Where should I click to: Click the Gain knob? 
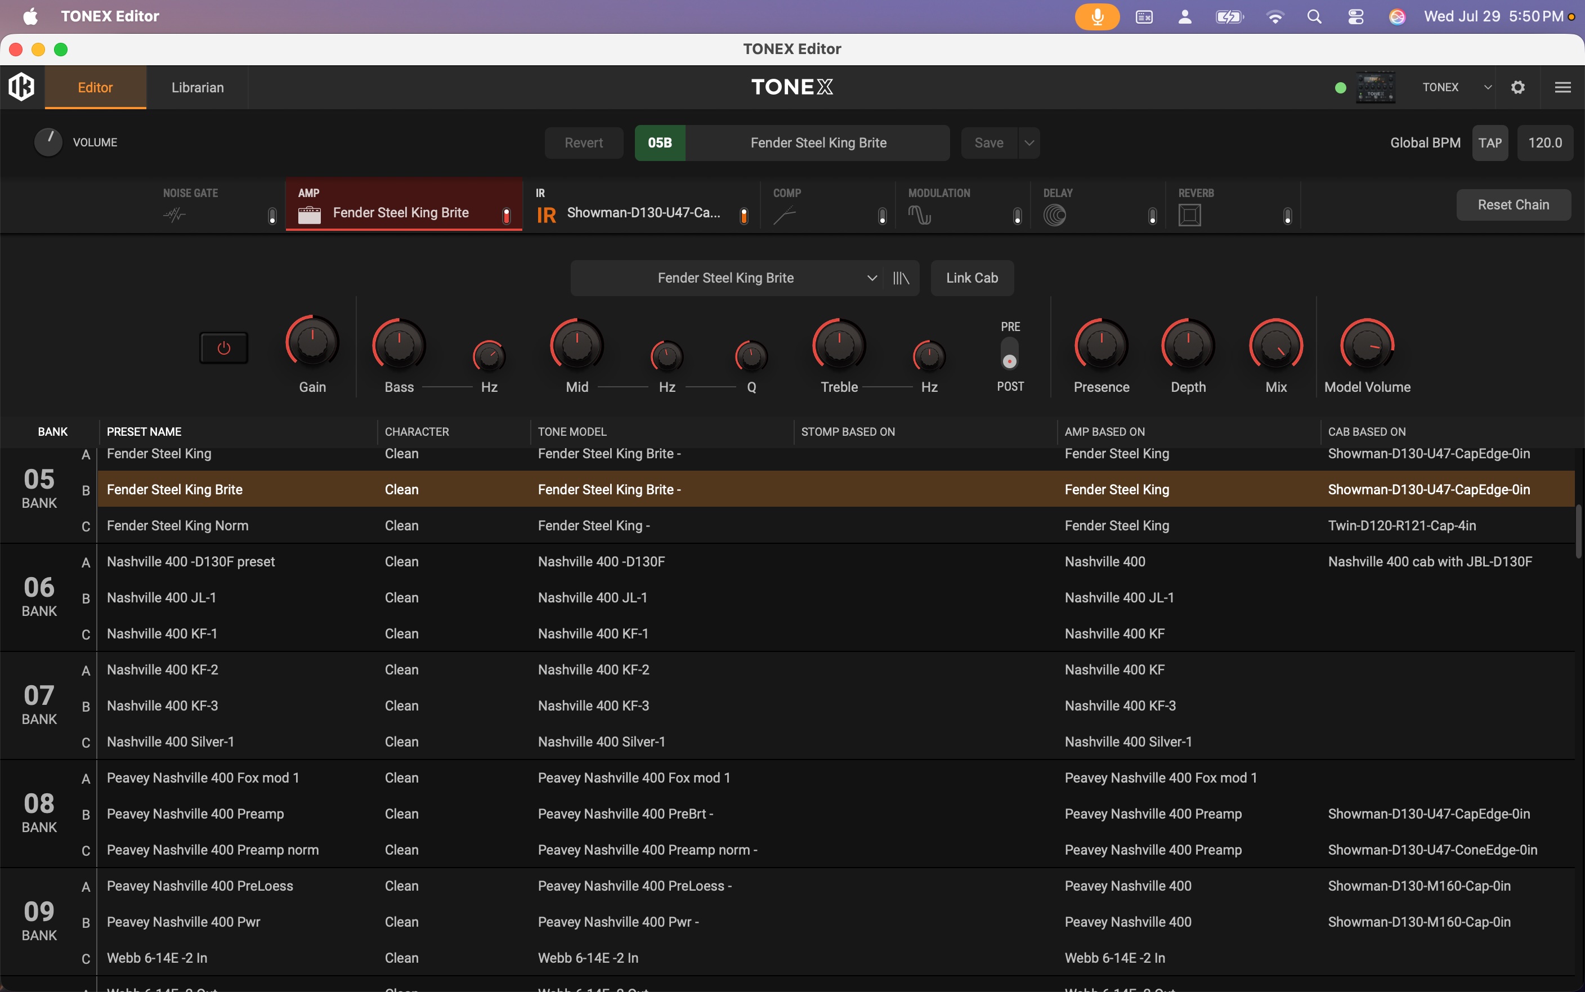coord(312,342)
